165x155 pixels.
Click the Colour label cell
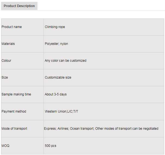coord(7,61)
